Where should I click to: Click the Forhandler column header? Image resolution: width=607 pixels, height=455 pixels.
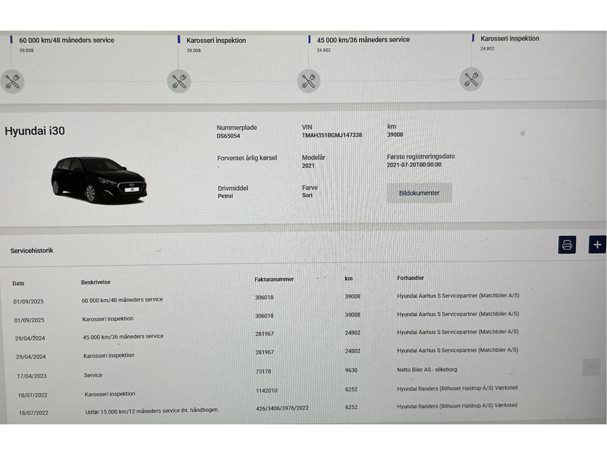click(x=410, y=278)
